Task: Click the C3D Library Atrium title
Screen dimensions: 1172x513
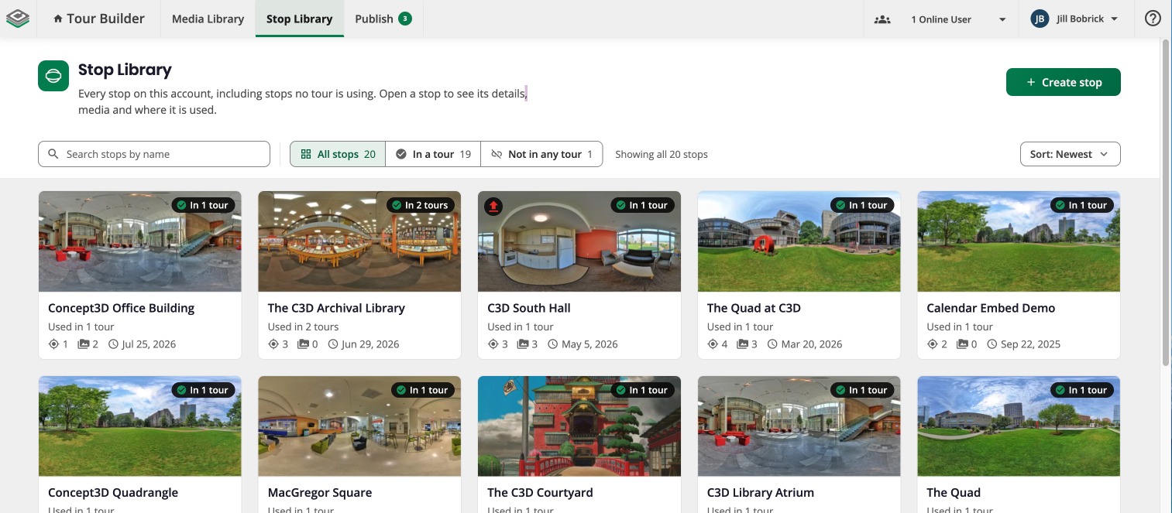Action: tap(761, 493)
